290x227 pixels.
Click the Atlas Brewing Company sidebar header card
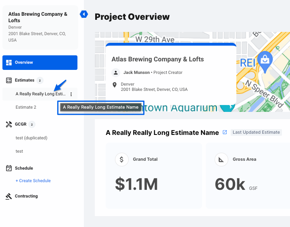[x=40, y=27]
